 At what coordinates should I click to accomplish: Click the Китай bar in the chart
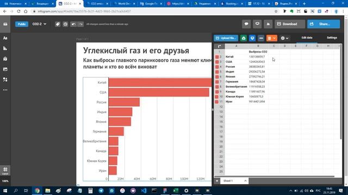[160, 82]
